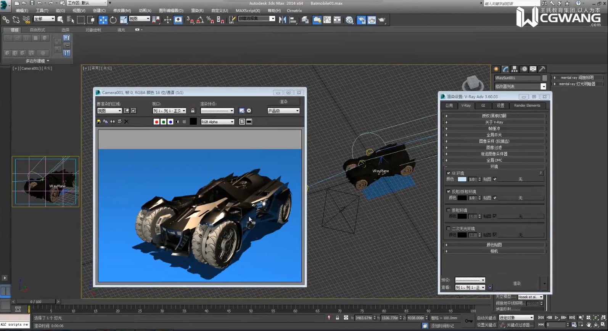Toggle the 3D Snaps icon
The height and width of the screenshot is (331, 608).
(190, 20)
